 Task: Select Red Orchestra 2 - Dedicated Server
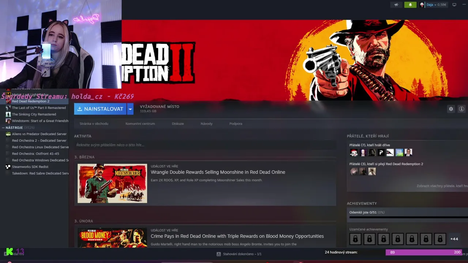39,141
